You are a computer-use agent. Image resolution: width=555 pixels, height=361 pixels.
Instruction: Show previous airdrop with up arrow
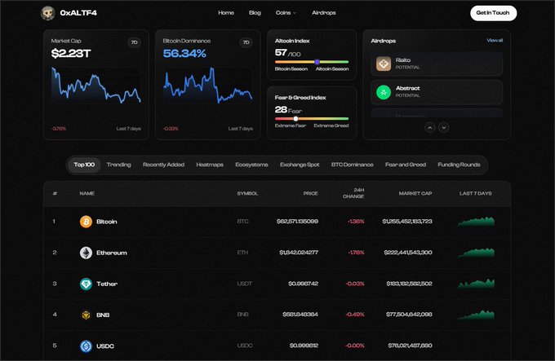pyautogui.click(x=429, y=127)
